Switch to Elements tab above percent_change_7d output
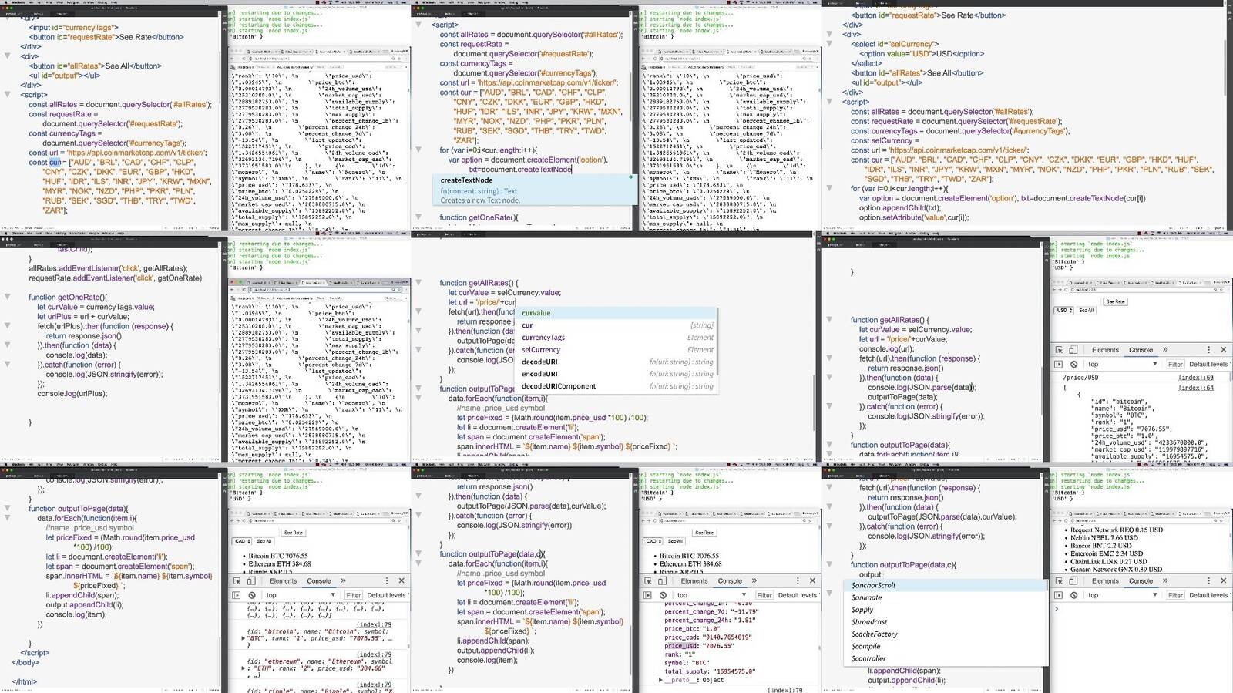Viewport: 1233px width, 693px height. pyautogui.click(x=694, y=581)
